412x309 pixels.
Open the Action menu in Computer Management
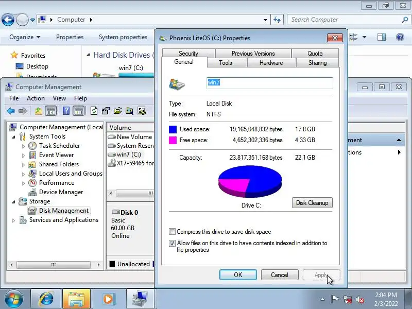point(36,98)
